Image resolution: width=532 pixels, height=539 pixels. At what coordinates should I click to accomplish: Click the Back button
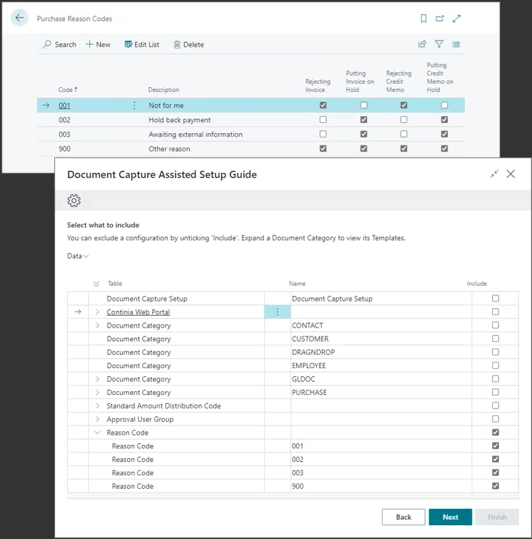(403, 517)
